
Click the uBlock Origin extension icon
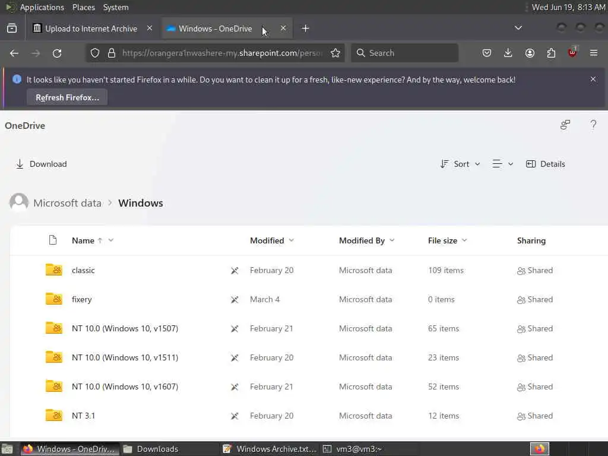coord(572,52)
